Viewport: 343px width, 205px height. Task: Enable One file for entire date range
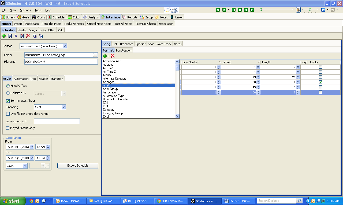8,114
